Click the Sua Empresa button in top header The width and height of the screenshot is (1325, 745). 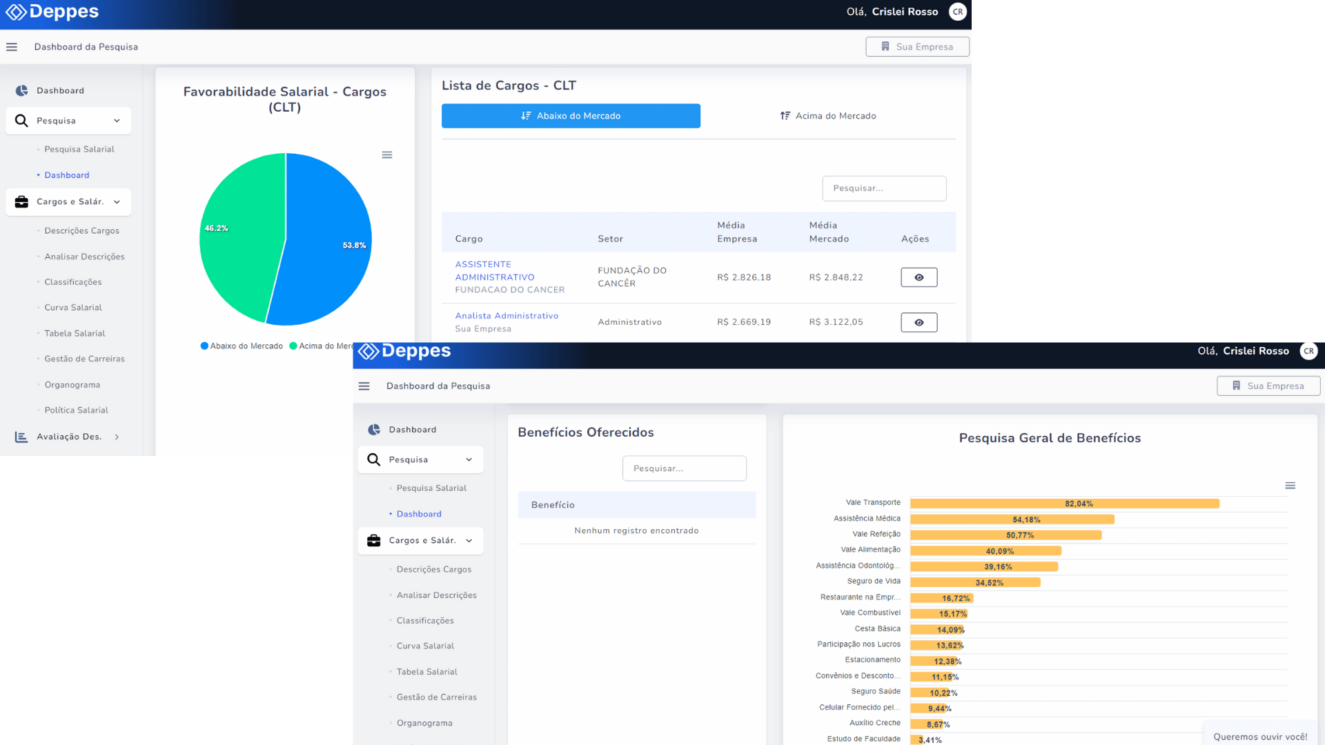(917, 47)
